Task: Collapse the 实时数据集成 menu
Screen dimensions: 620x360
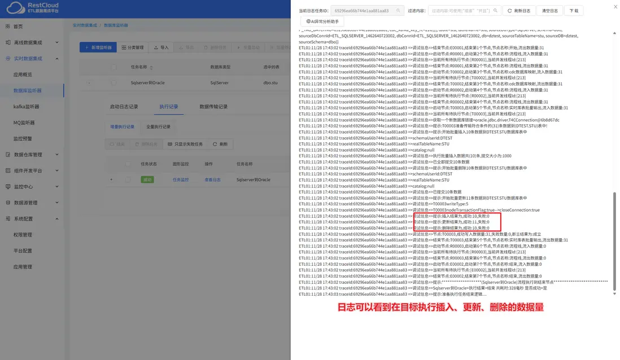Action: coord(32,59)
